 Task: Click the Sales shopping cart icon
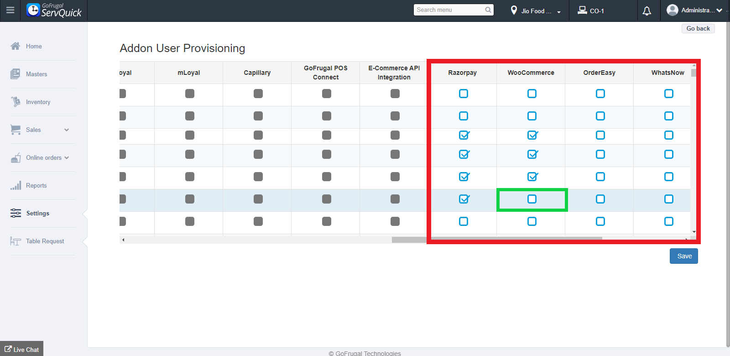pyautogui.click(x=16, y=130)
